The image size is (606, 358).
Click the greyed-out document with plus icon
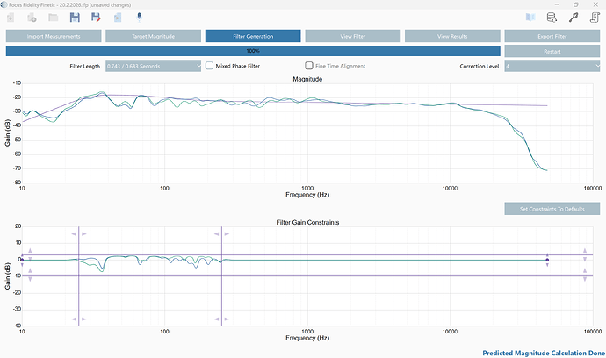tap(32, 18)
